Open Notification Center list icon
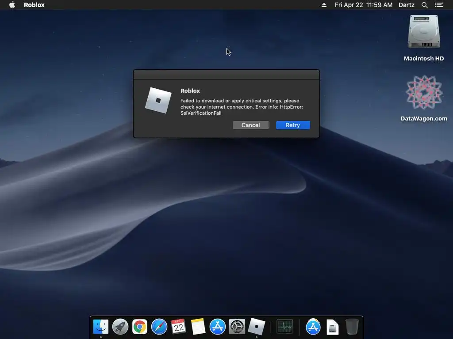Image resolution: width=453 pixels, height=339 pixels. point(438,5)
